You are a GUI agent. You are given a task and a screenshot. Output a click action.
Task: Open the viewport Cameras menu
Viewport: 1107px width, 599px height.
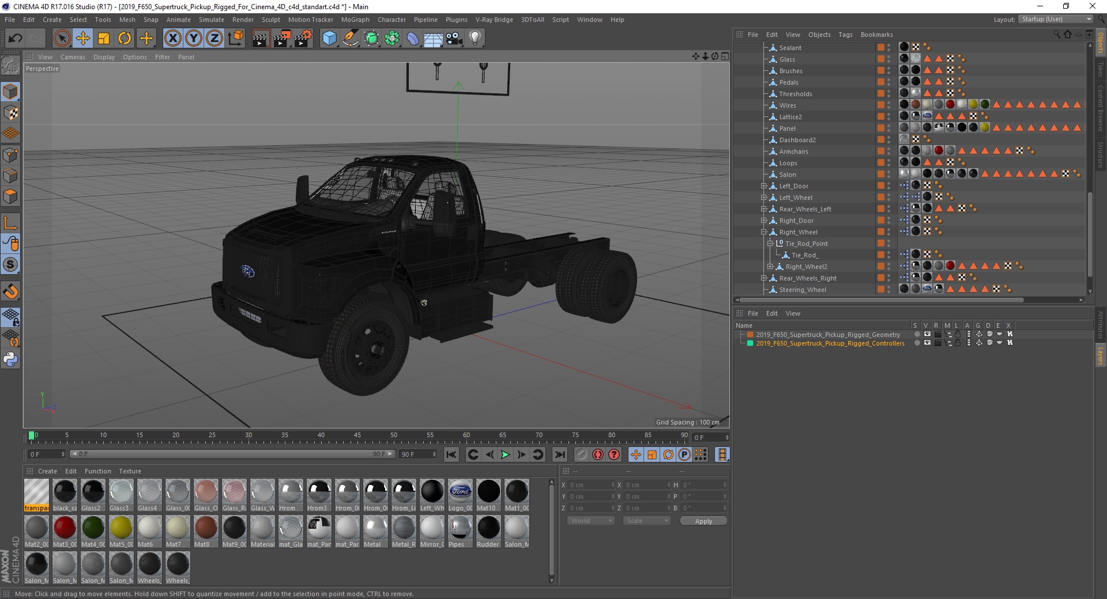point(73,57)
